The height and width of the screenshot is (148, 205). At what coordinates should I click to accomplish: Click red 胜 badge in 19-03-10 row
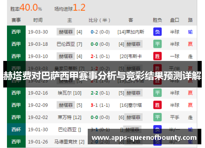click(157, 56)
